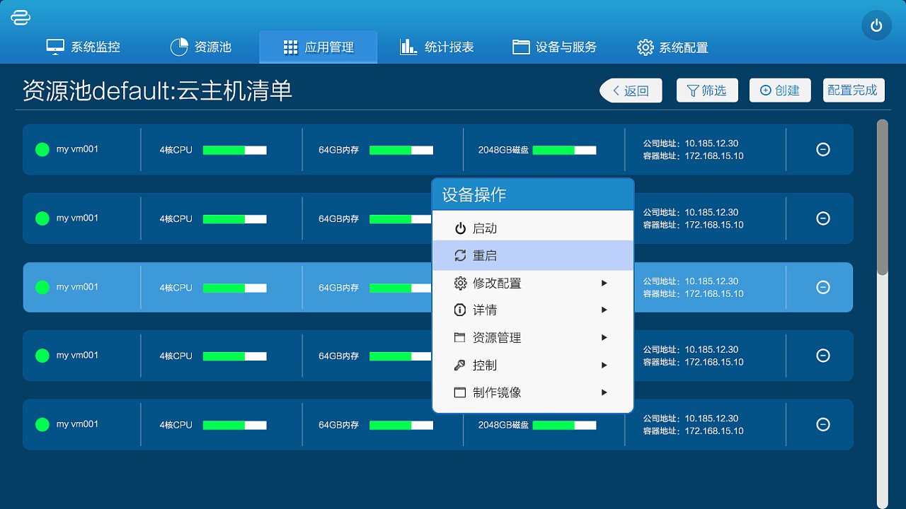Screen dimensions: 906x509
Task: Click the minus icon in the bottom VM row
Action: tap(823, 424)
